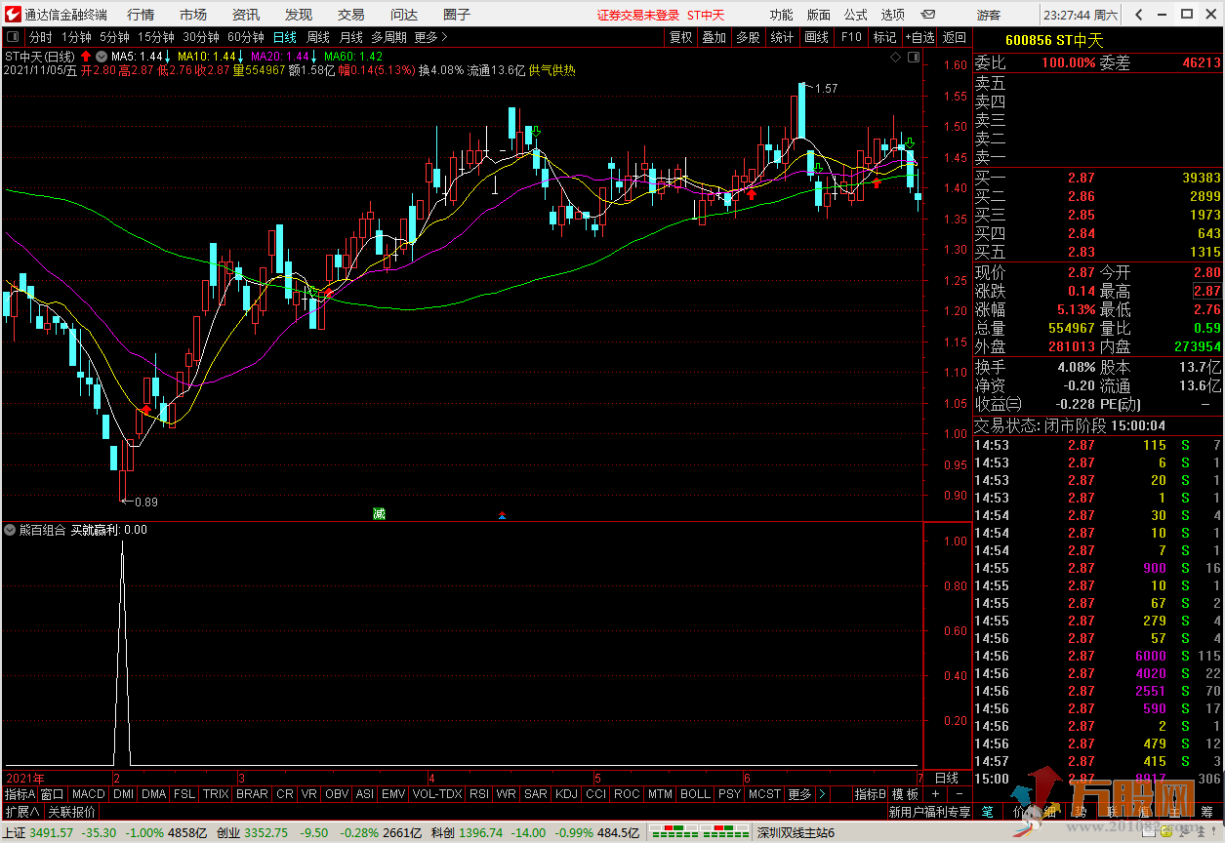Click the 返回 button
Screen dimensions: 1225x843
[x=954, y=37]
